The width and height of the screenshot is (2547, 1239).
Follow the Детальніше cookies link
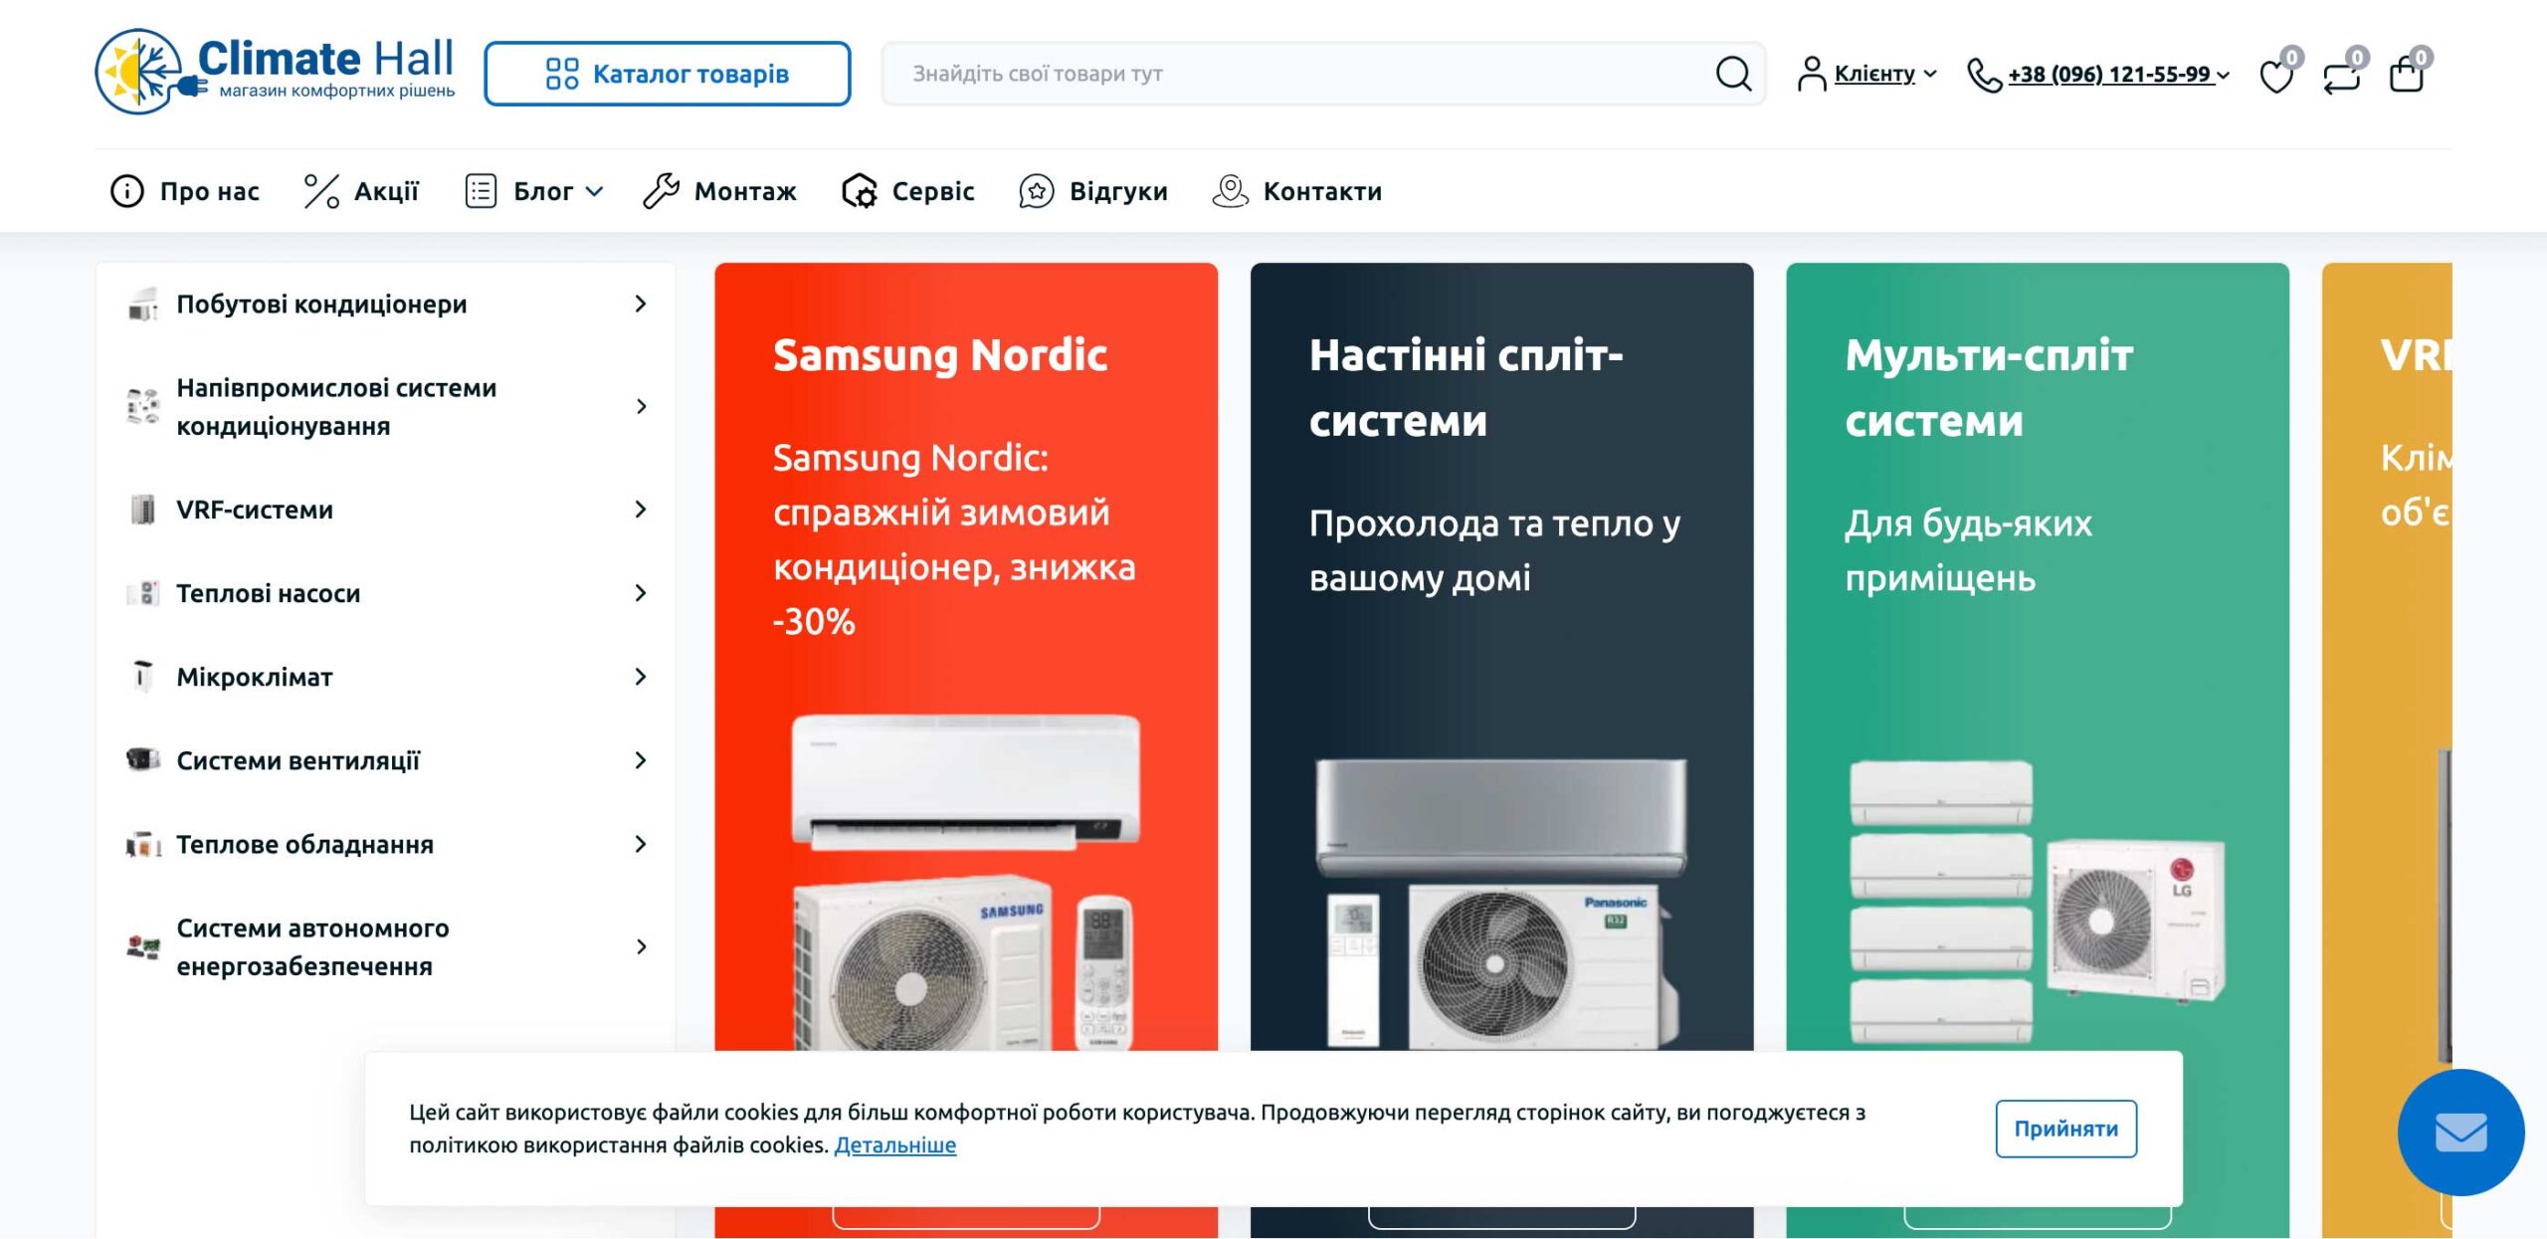(894, 1145)
